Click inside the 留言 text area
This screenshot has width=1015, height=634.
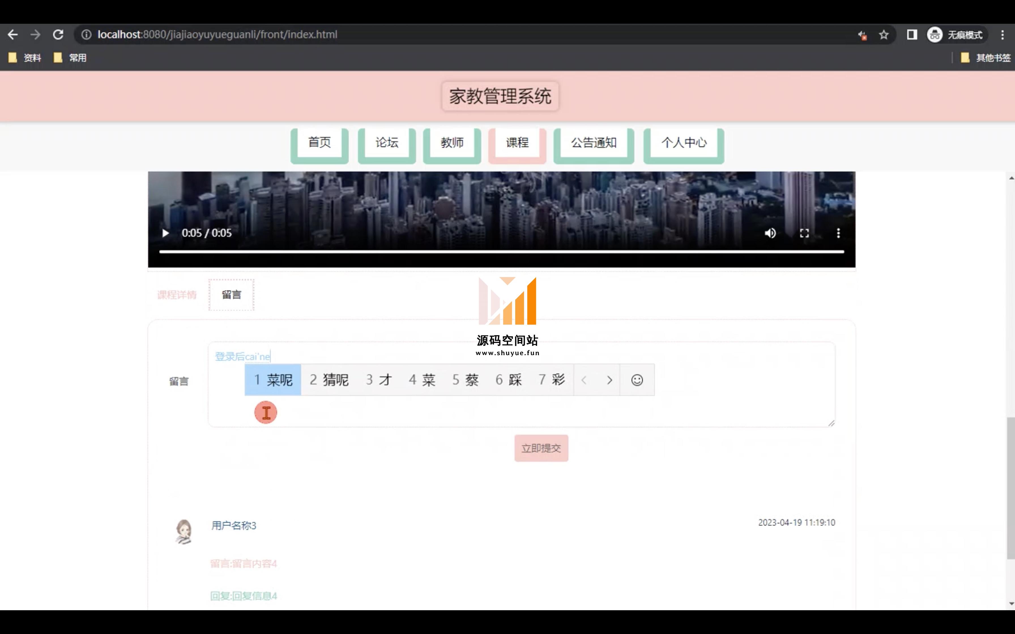tap(521, 385)
